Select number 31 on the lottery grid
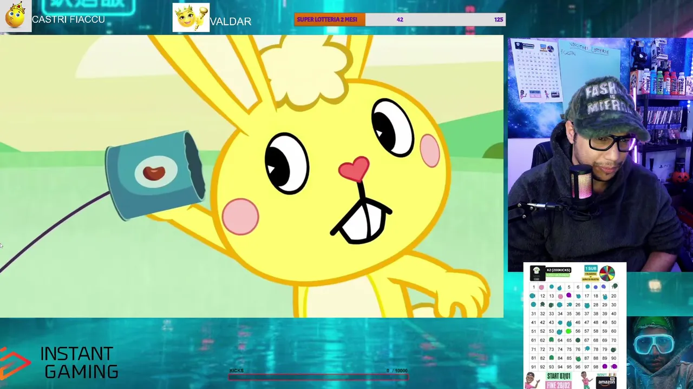Viewport: 693px width, 389px height. pos(534,314)
